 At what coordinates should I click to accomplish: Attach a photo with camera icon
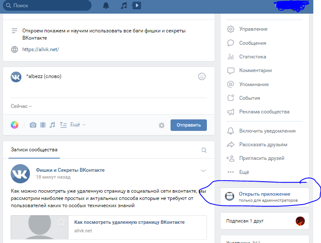coord(33,125)
